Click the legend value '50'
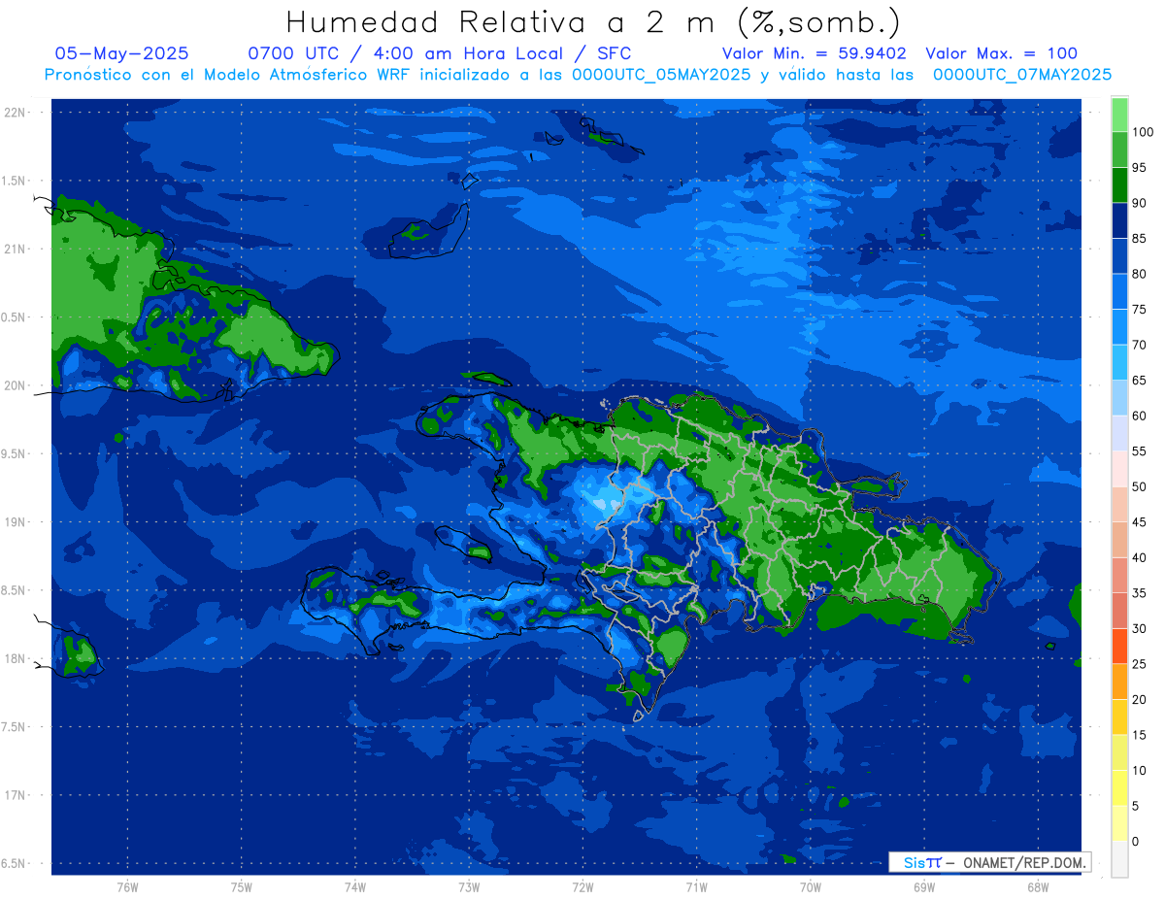1165x900 pixels. point(1140,486)
